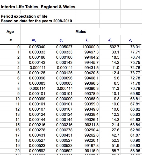Click the ex value 77.71
Screen dimensions: 142x155
click(x=135, y=52)
